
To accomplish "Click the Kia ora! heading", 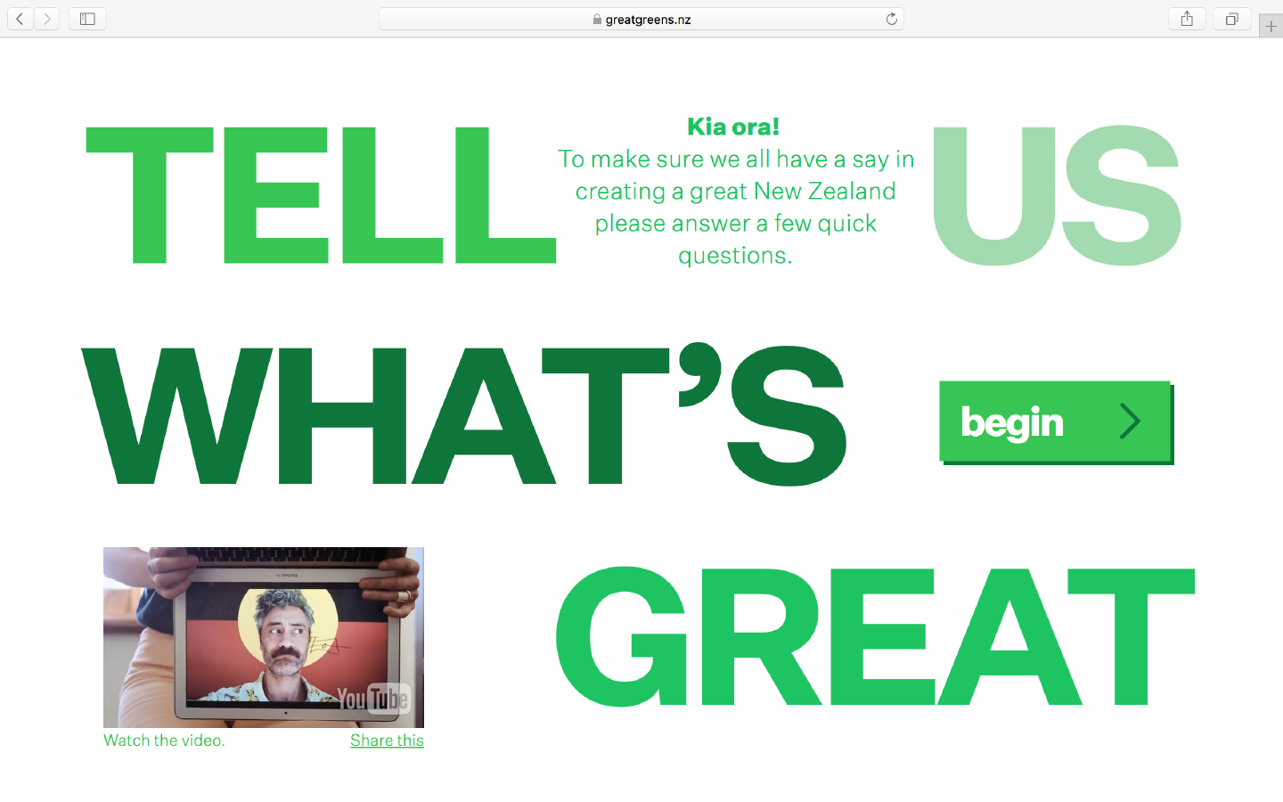I will pos(733,127).
